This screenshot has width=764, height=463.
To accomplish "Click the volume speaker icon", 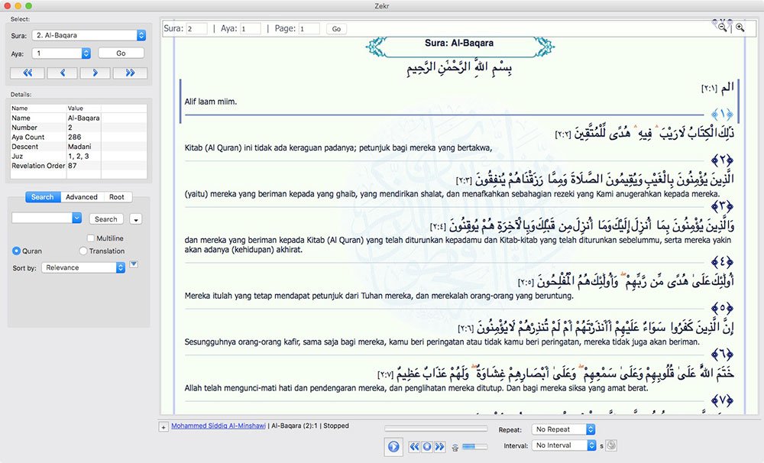I will click(x=455, y=447).
